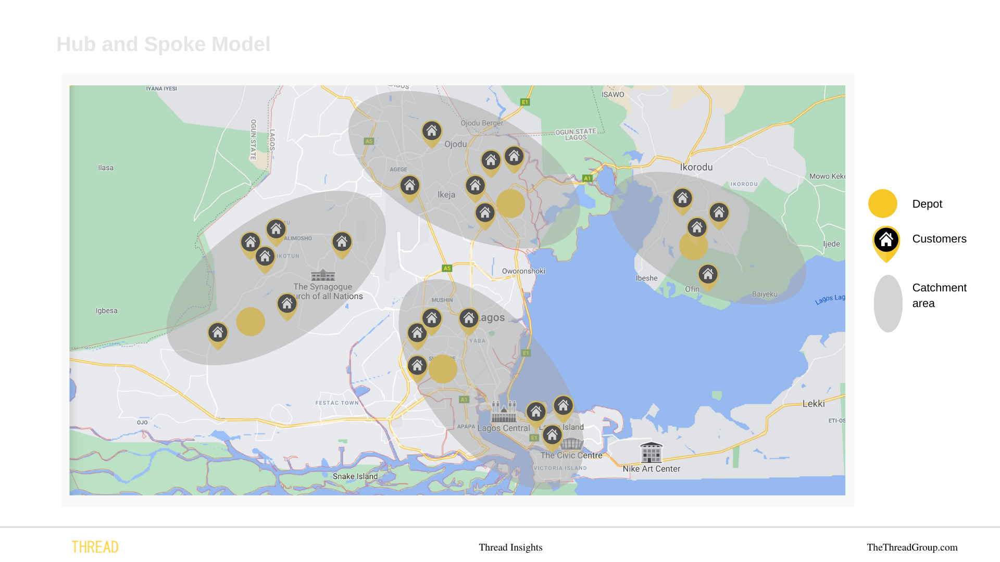Click the THREAD logo in footer
Viewport: 1000px width, 562px height.
[x=95, y=547]
